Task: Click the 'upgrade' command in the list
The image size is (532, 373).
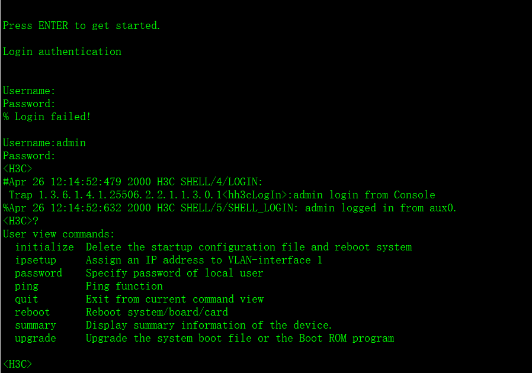Action: point(36,338)
